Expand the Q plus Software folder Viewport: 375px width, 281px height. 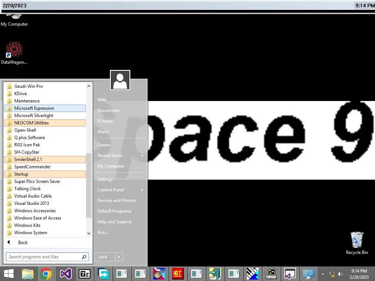click(45, 138)
